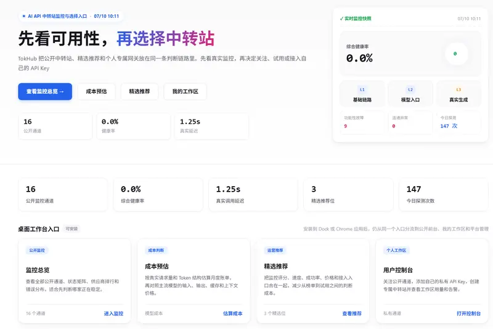This screenshot has height=329, width=493.
Task: Click the 打开控制台 link
Action: 468,313
